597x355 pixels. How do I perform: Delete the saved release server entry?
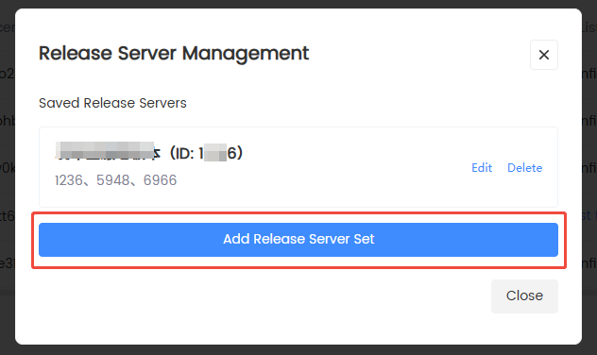(x=524, y=168)
